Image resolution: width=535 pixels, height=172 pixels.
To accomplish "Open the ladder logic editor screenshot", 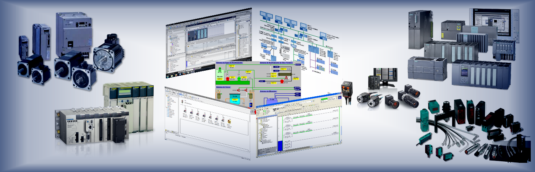I will point(299,125).
